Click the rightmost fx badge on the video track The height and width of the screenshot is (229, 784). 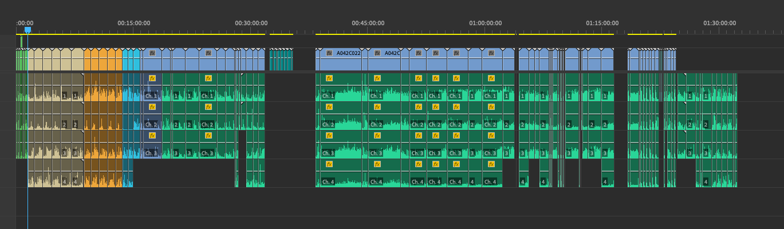click(x=491, y=53)
